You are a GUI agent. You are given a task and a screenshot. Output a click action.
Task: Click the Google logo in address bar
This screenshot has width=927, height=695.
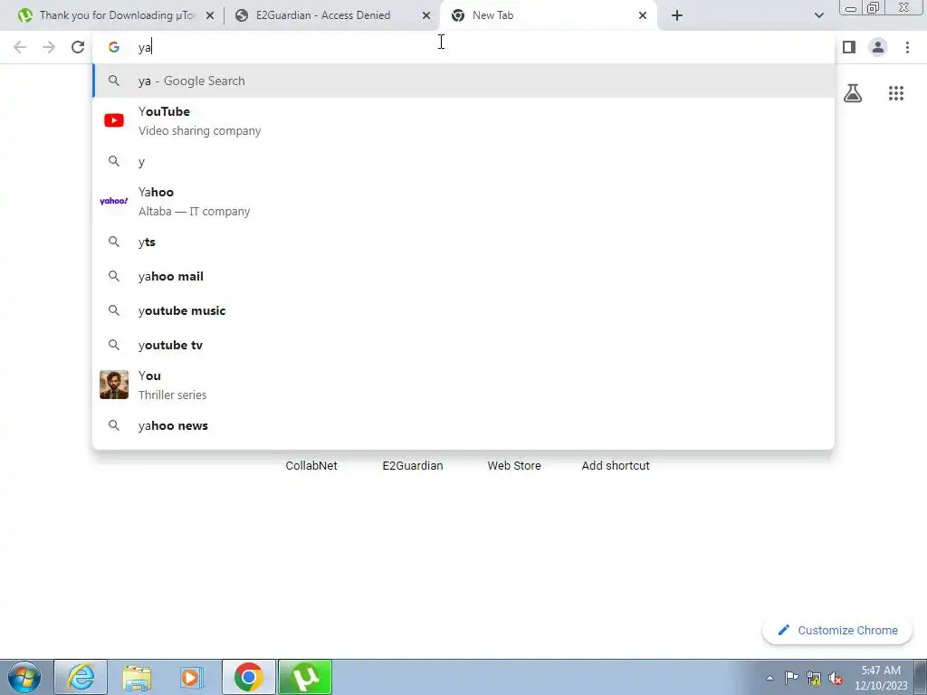pos(113,47)
